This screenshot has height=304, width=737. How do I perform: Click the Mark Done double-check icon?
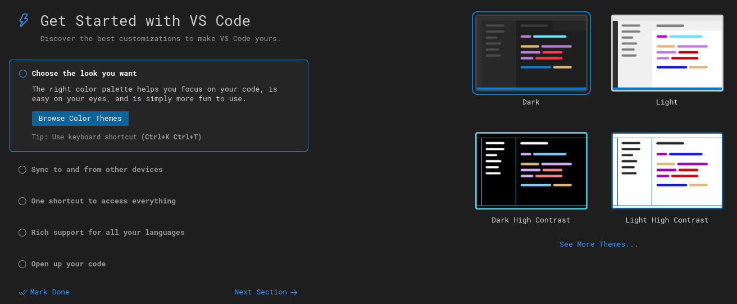(x=23, y=292)
